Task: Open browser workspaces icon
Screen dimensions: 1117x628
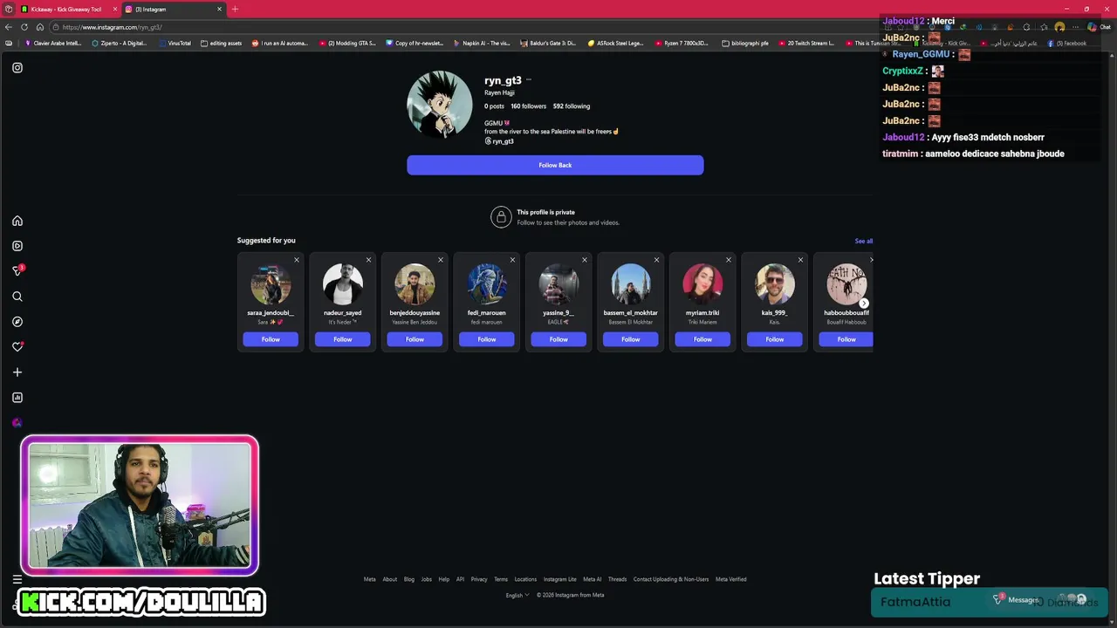Action: 8,9
